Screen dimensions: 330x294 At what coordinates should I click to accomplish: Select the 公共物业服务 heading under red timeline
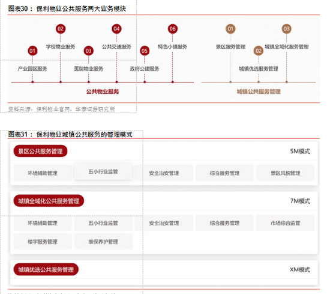(103, 91)
